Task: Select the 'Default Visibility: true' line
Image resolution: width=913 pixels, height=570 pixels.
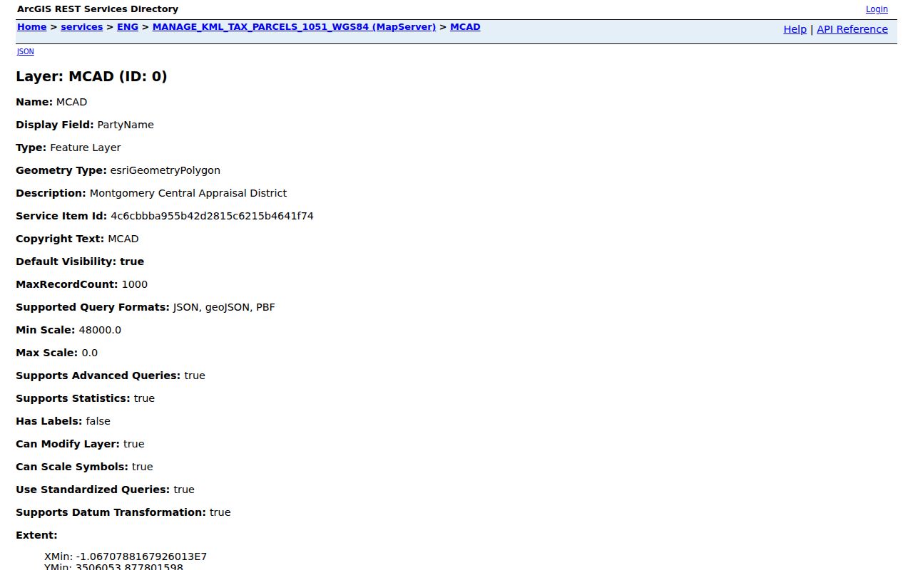Action: (80, 261)
